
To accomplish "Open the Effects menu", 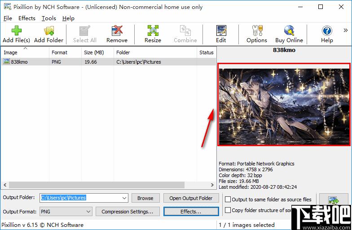I will point(27,18).
